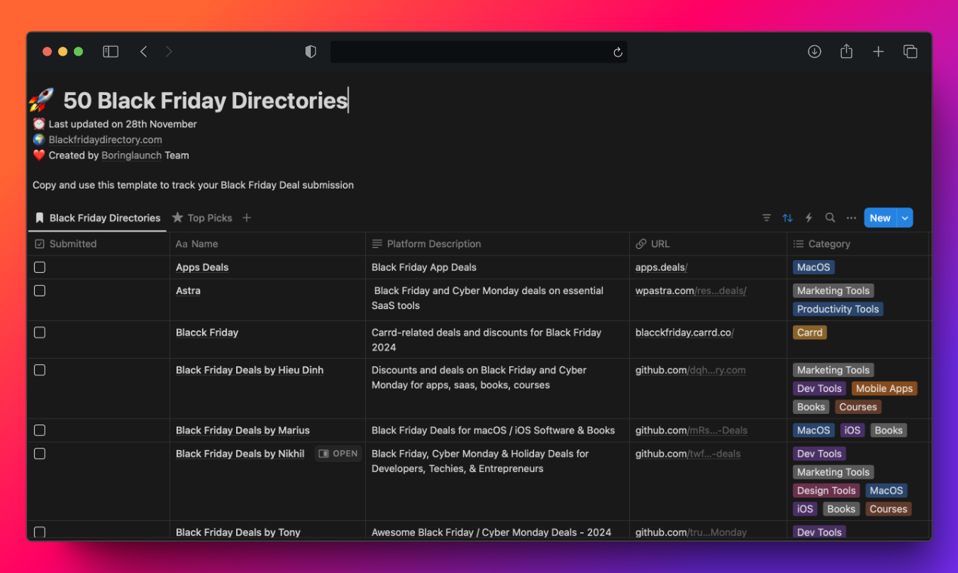Click the orange Carrd category tag
The image size is (958, 573).
[810, 332]
